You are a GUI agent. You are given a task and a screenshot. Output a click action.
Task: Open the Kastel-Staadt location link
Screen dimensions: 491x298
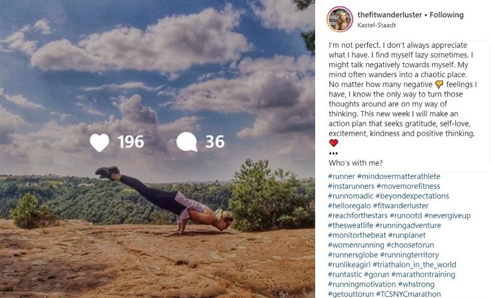pyautogui.click(x=376, y=25)
